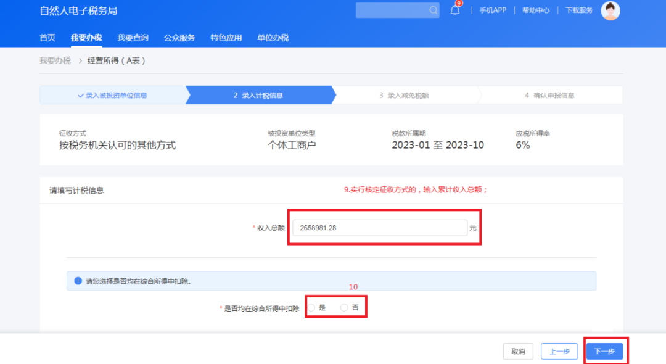Click the search magnifier icon

click(x=433, y=10)
